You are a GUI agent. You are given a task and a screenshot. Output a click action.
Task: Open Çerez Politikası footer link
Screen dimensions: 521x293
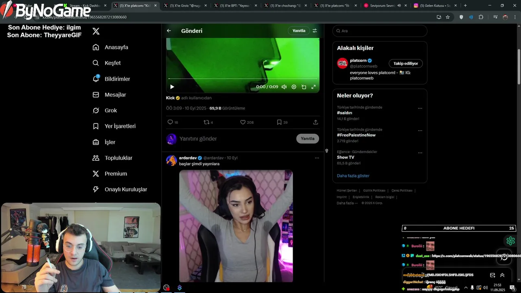pos(402,190)
